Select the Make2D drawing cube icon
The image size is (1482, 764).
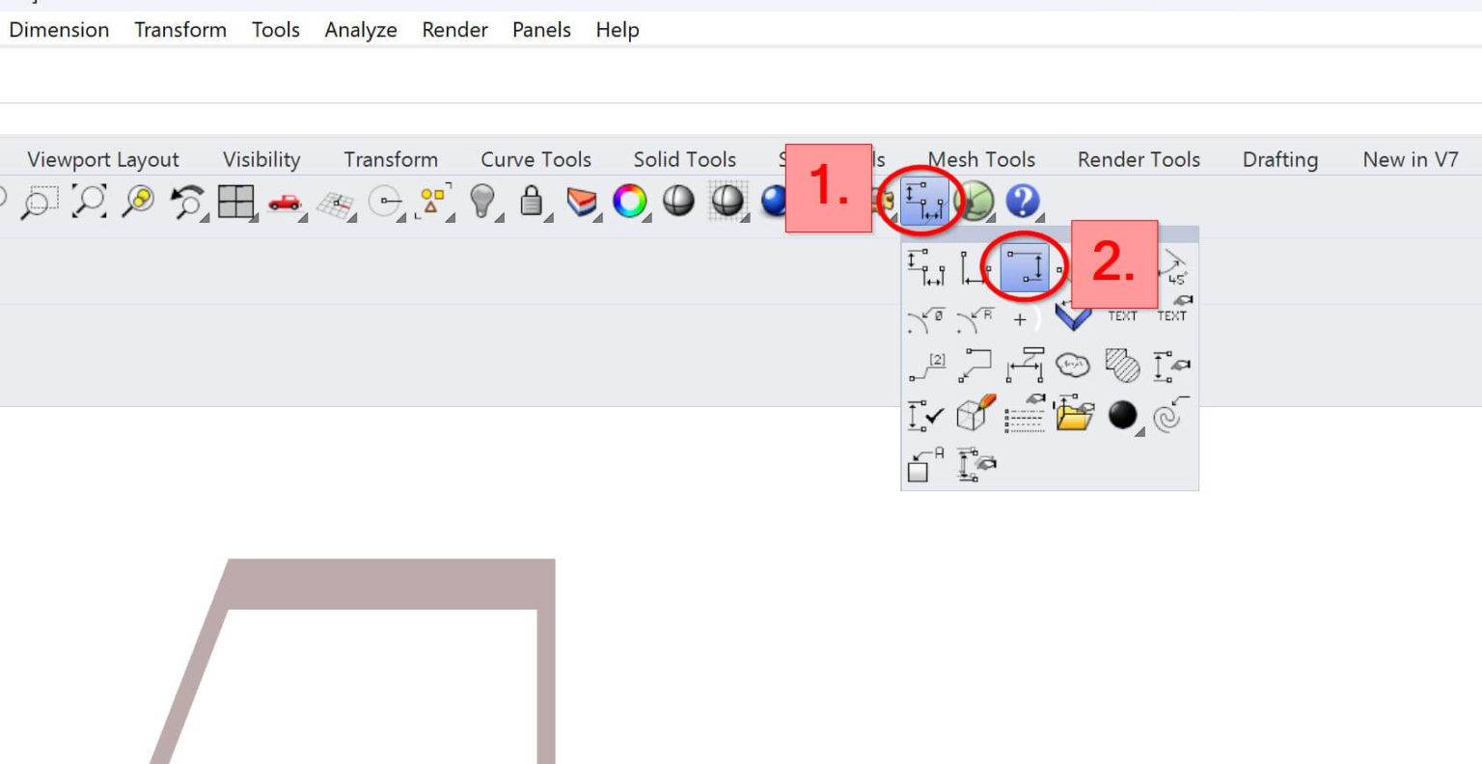point(974,414)
